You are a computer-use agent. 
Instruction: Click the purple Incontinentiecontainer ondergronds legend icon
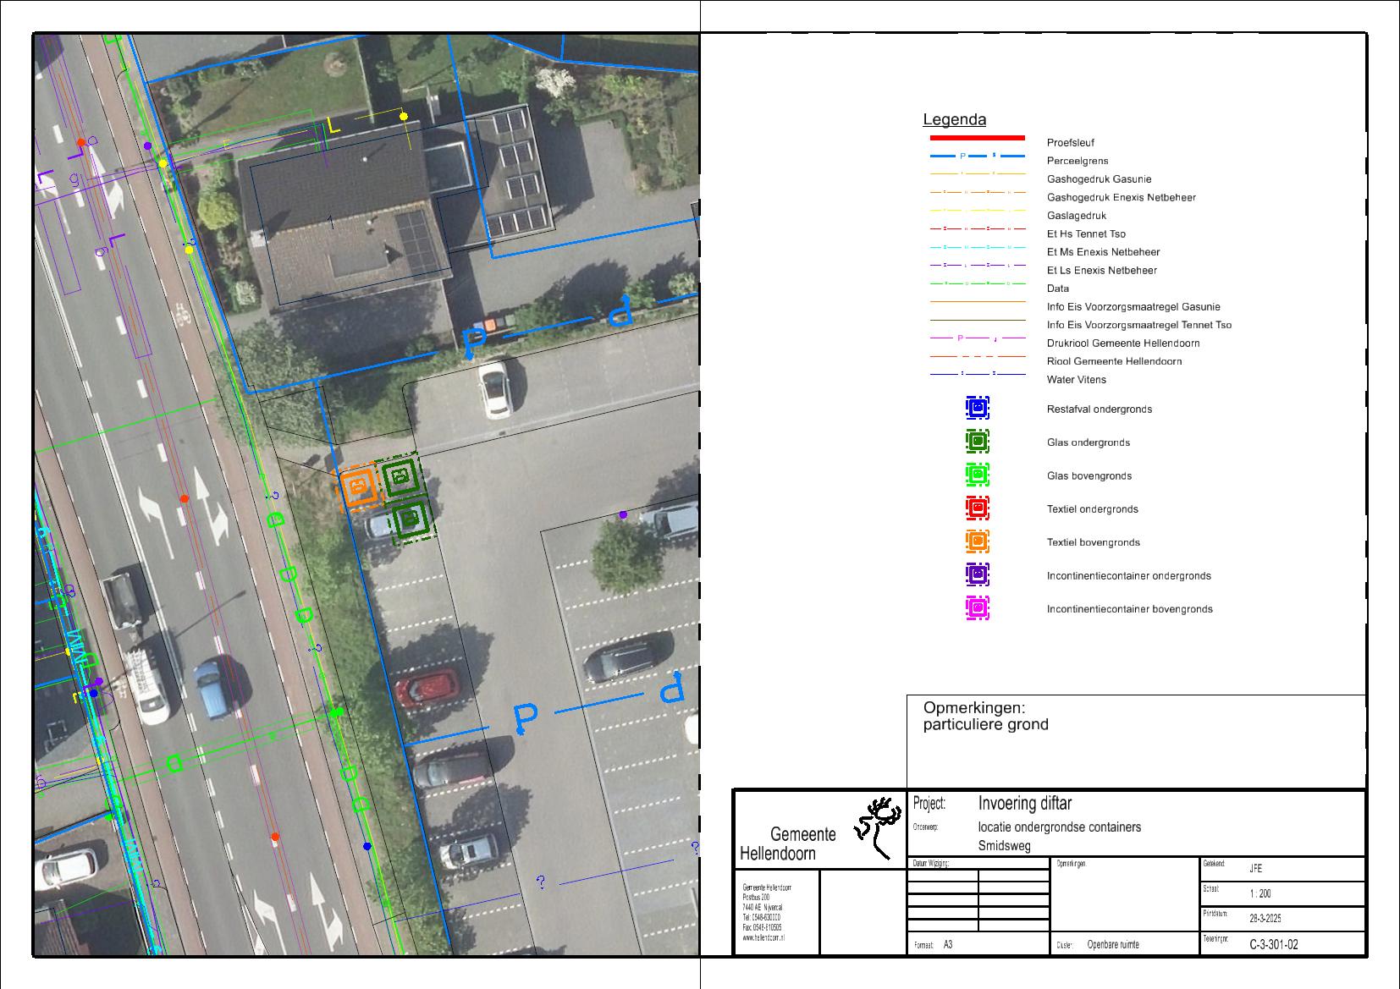click(977, 574)
